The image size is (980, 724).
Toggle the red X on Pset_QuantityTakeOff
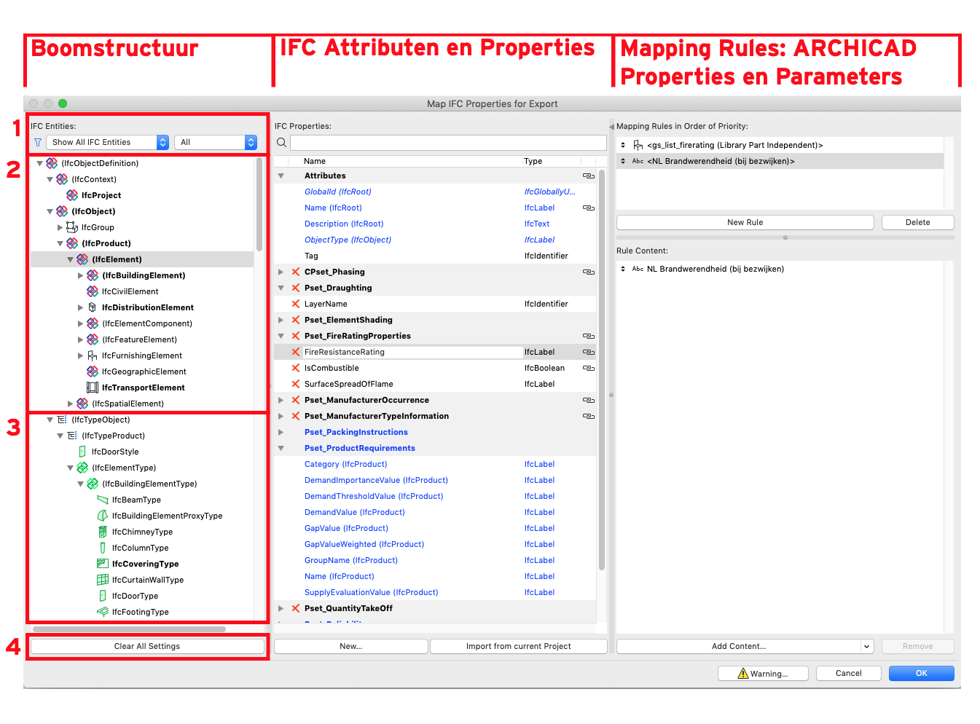pos(296,608)
